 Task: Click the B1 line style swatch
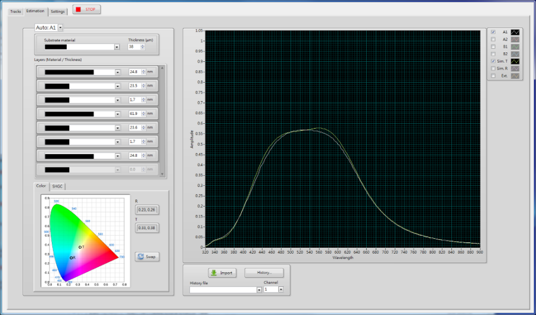[x=515, y=47]
